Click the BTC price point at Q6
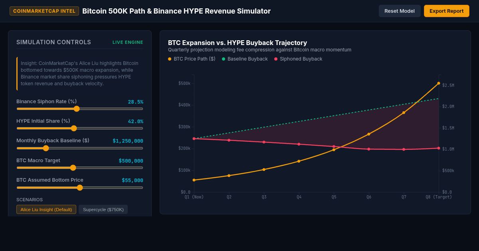Viewport: 479px width, 251px height. [369, 134]
